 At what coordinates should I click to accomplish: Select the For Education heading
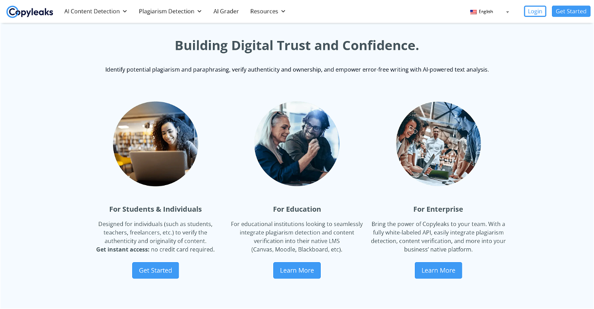(x=297, y=209)
